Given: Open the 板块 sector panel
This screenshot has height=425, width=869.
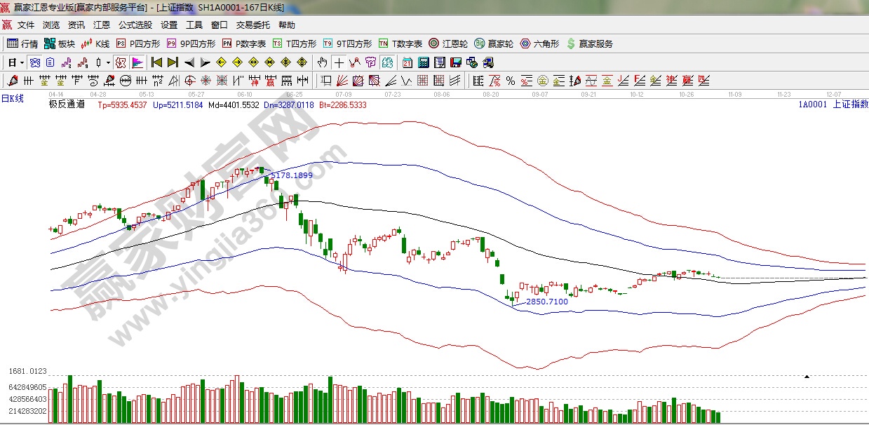Looking at the screenshot, I should (59, 43).
